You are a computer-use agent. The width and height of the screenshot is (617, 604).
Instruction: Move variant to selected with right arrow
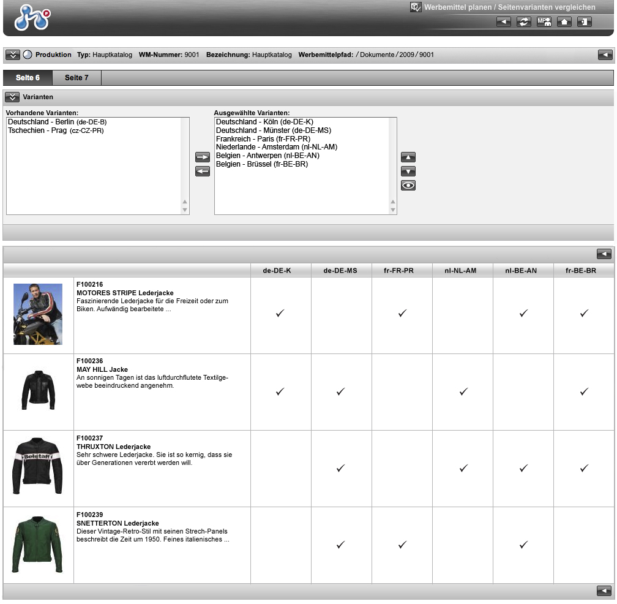point(203,157)
